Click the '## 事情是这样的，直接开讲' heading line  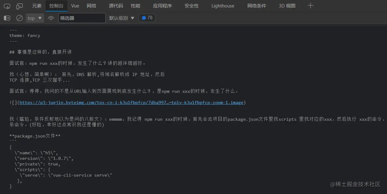click(41, 52)
